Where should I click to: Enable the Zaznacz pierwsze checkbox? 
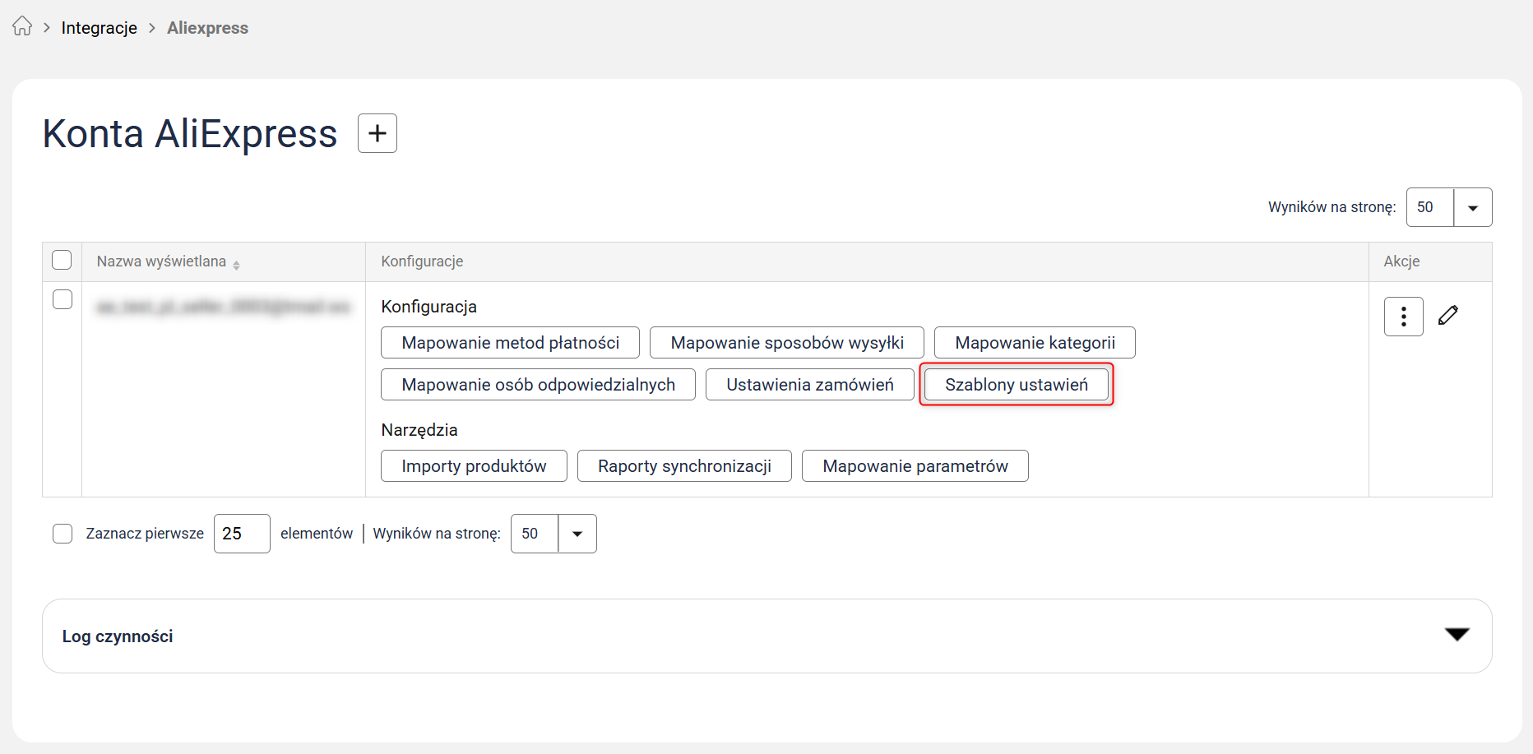click(63, 534)
